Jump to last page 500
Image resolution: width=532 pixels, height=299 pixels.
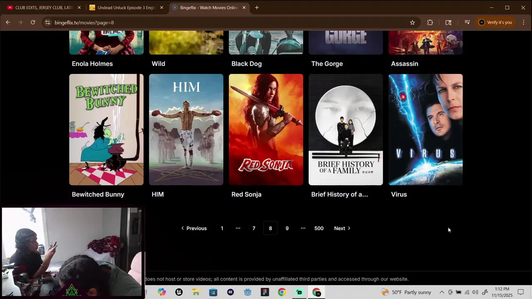319,228
